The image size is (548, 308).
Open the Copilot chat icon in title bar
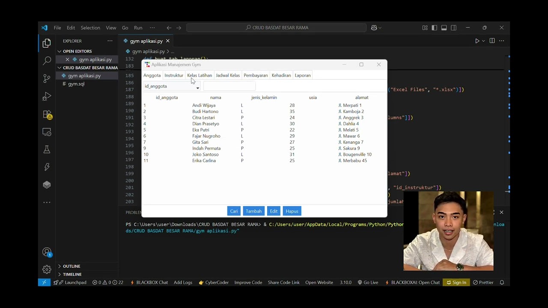tap(374, 28)
